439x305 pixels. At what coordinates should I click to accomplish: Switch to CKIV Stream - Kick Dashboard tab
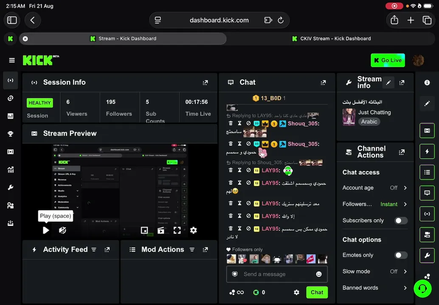[x=332, y=39]
